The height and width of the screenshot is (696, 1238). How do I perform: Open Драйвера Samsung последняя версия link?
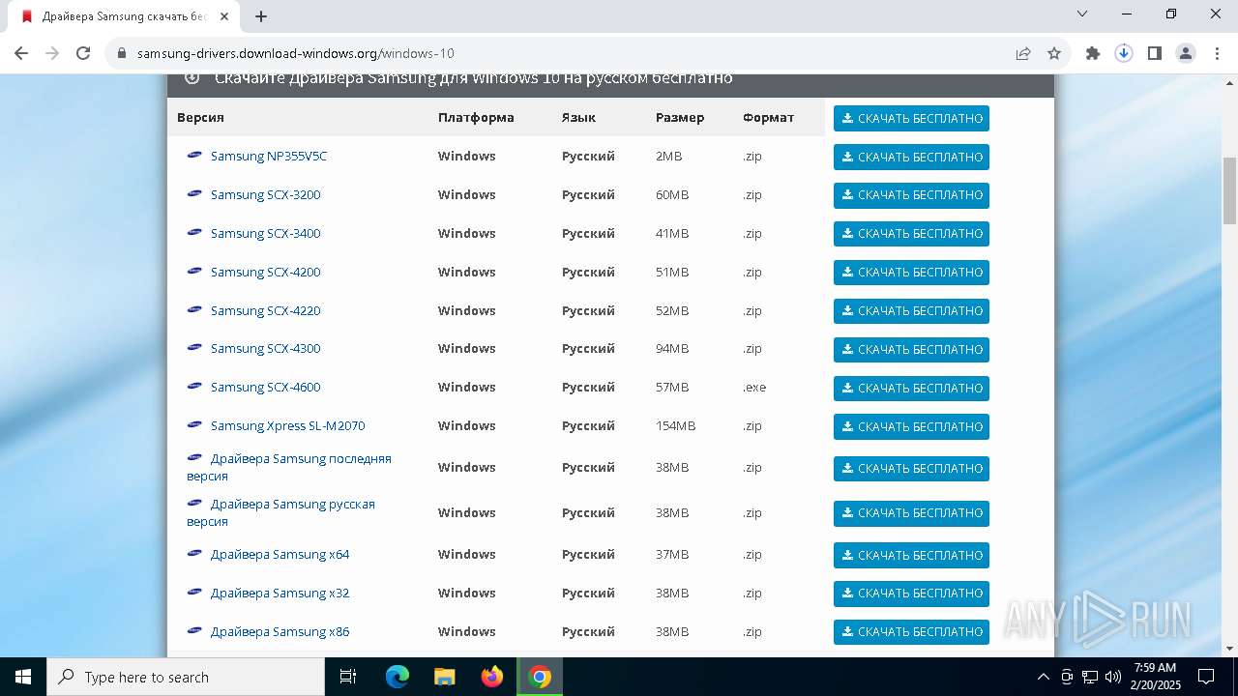pyautogui.click(x=289, y=467)
